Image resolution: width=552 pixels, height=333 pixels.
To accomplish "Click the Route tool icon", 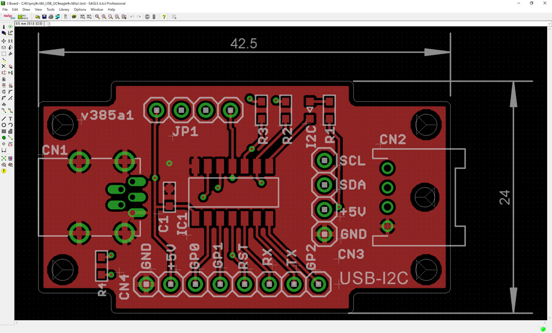I will [4, 111].
